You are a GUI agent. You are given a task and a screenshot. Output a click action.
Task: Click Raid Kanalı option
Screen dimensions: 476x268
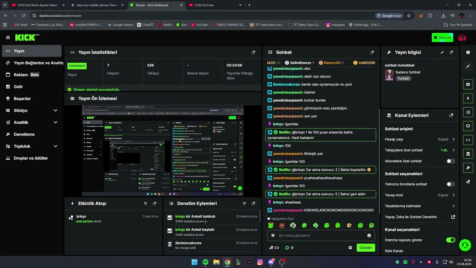tap(394, 251)
